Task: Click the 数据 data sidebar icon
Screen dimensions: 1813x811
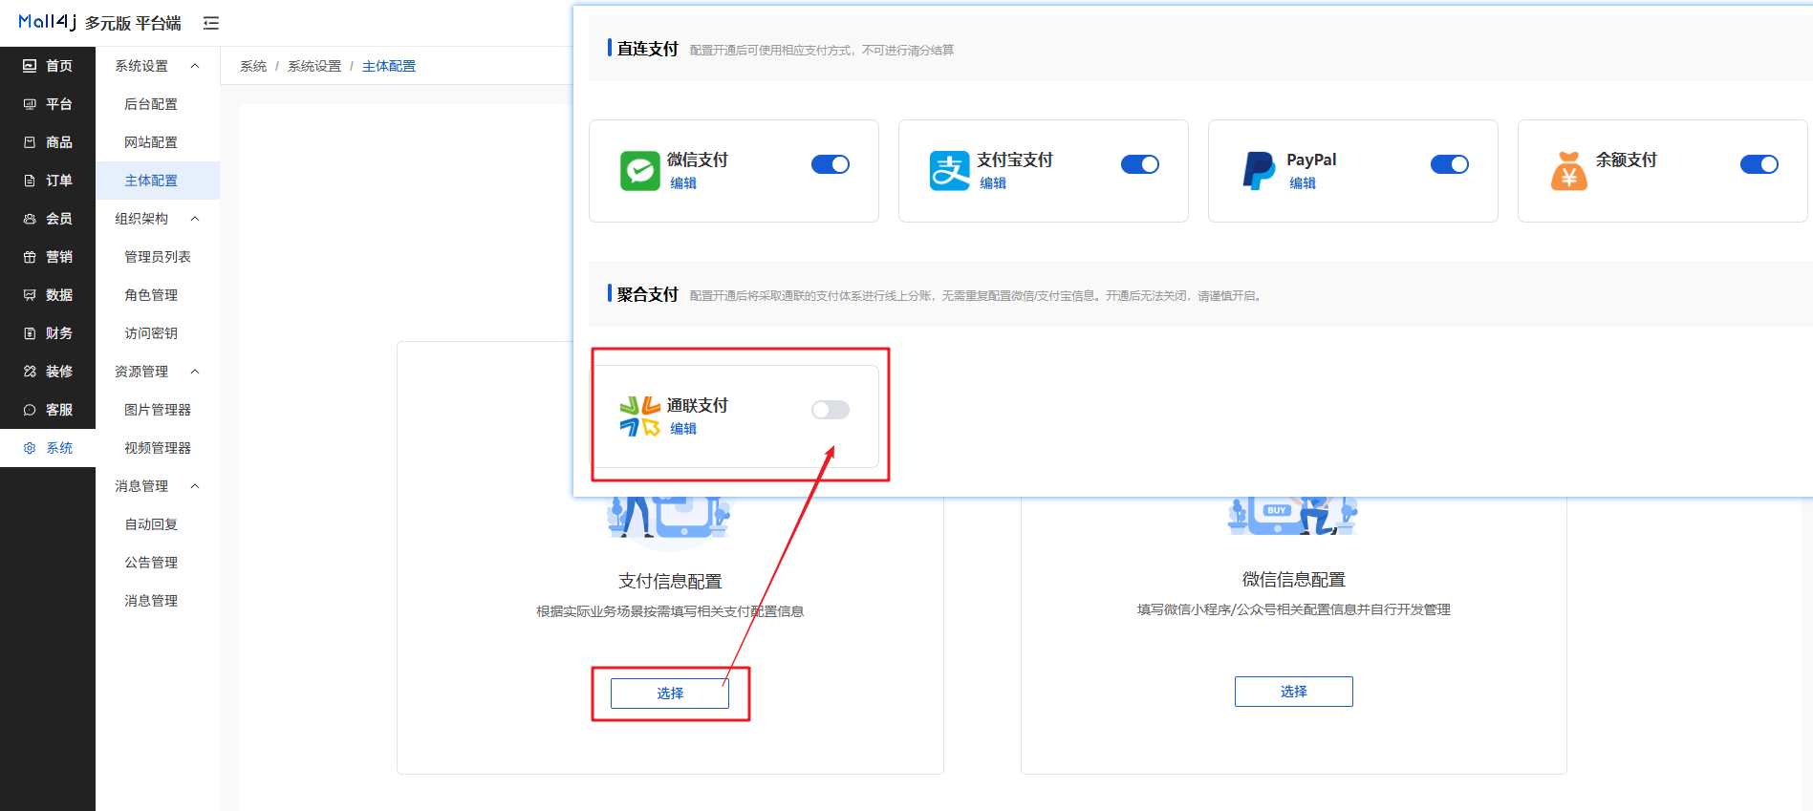Action: tap(30, 295)
